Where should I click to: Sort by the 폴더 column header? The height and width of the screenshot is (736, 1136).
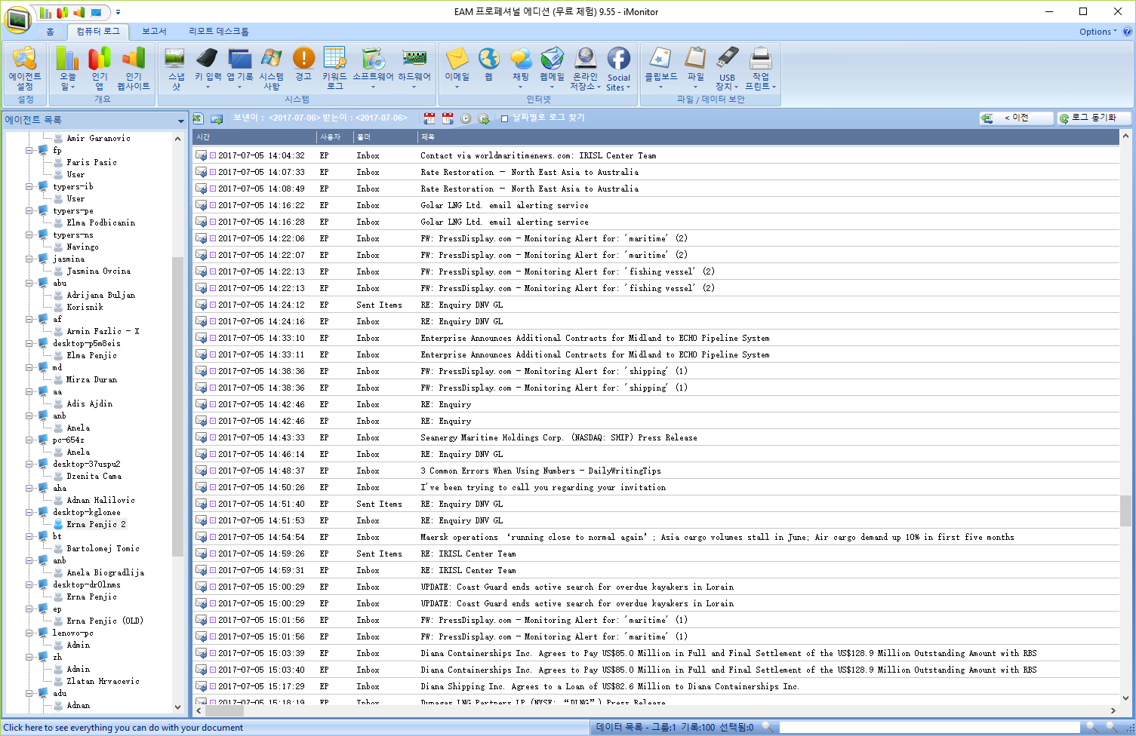(386, 137)
